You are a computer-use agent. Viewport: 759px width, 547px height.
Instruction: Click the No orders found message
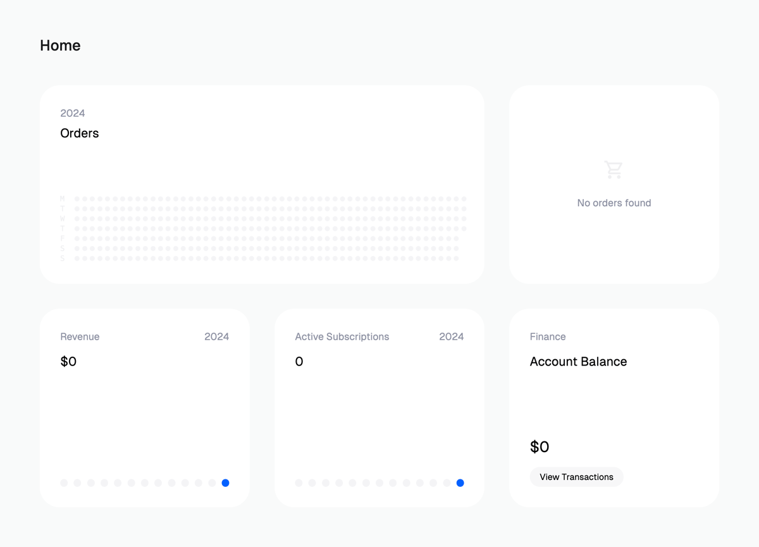(x=614, y=202)
